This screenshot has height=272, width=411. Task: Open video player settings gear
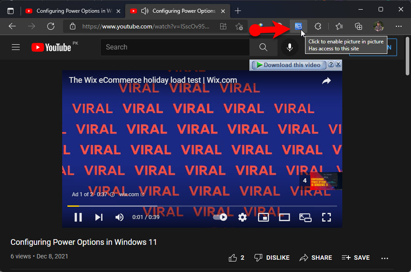coord(242,217)
